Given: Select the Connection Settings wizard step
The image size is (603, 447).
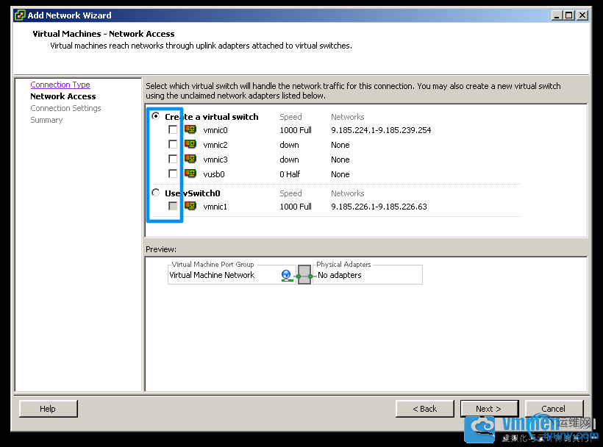Looking at the screenshot, I should coord(65,108).
